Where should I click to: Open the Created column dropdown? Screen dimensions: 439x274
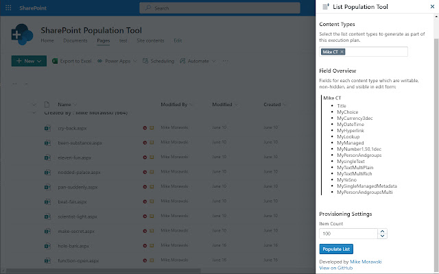(x=284, y=105)
